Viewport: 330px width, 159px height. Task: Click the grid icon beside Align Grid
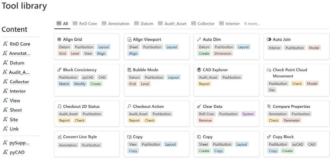point(59,39)
